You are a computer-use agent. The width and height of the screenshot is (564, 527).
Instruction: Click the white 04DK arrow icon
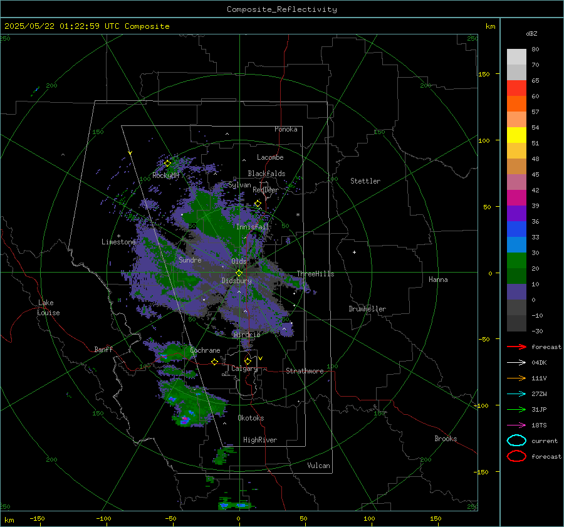[x=516, y=362]
